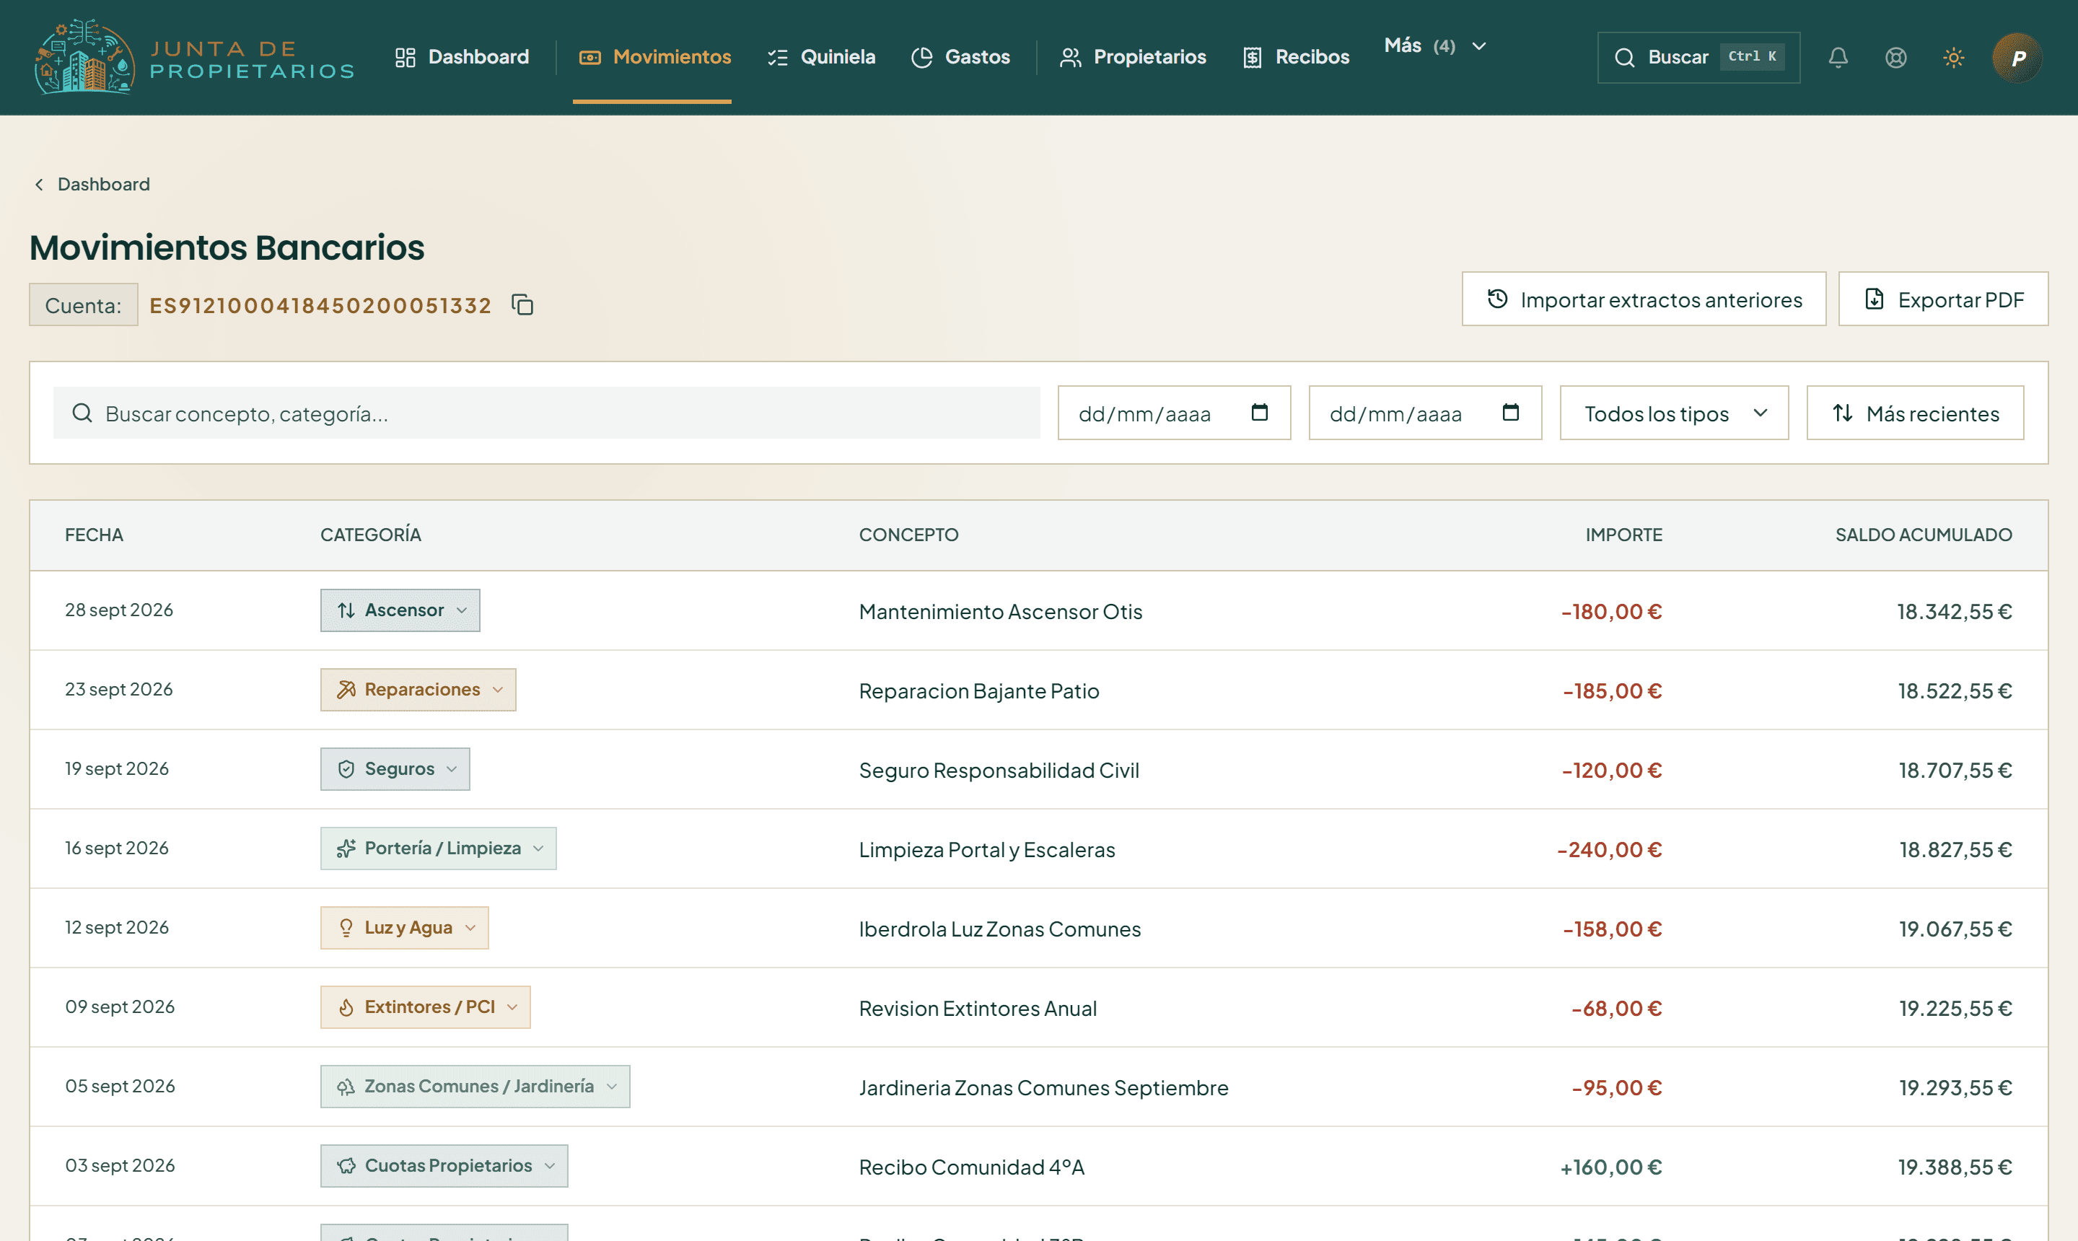Click the shield icon in Seguros tag
The height and width of the screenshot is (1241, 2078).
pos(346,769)
